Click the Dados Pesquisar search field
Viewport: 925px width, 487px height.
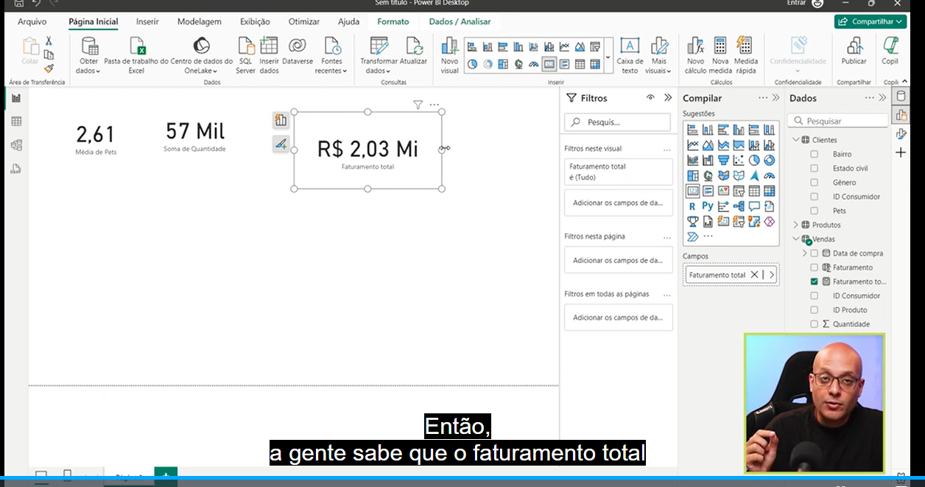838,121
